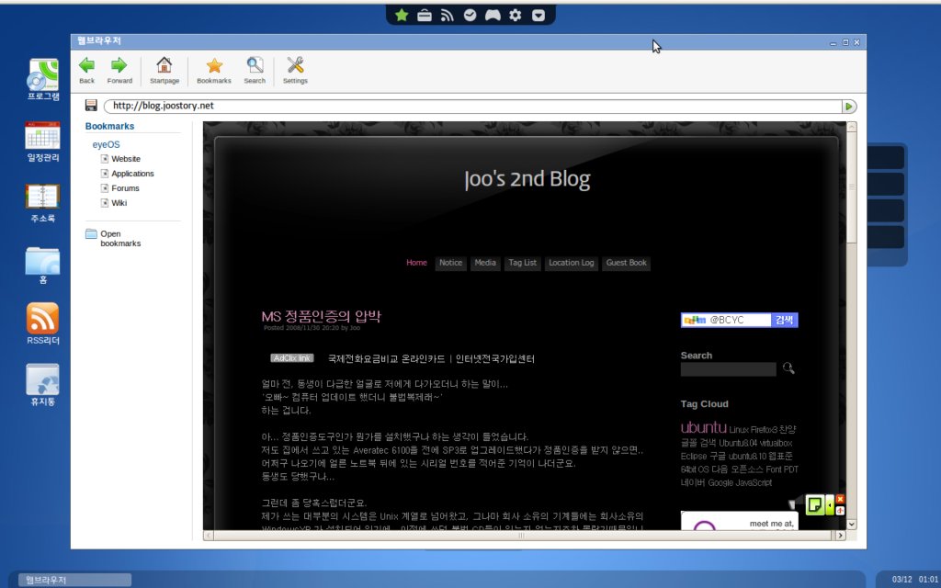
Task: Click the blue 검색 search button
Action: coord(785,321)
